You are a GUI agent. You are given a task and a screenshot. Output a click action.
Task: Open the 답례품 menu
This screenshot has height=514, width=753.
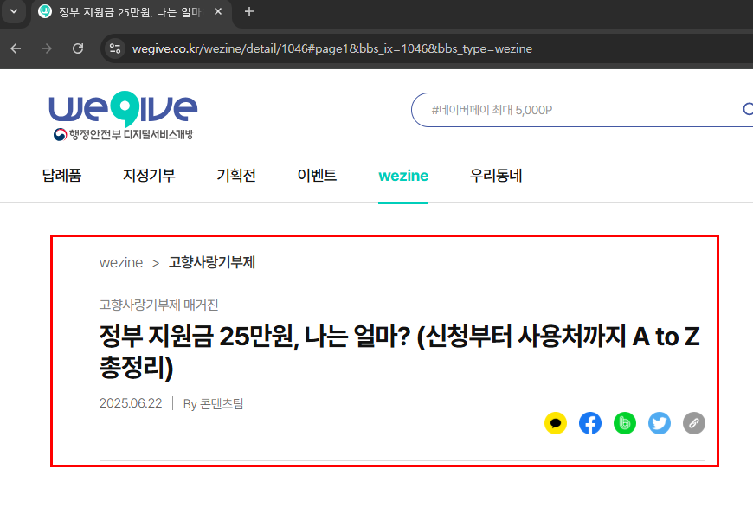point(61,176)
